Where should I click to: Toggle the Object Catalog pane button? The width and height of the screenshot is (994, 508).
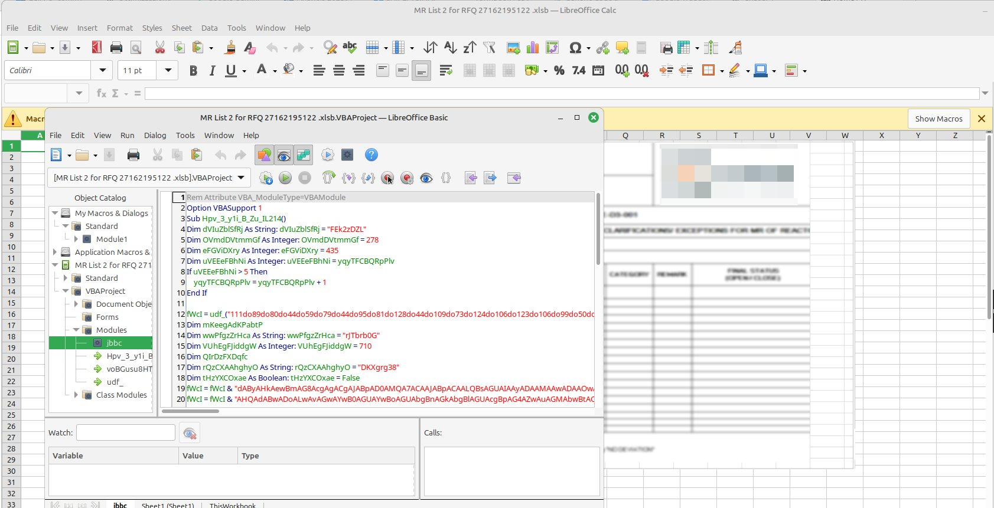pos(264,155)
